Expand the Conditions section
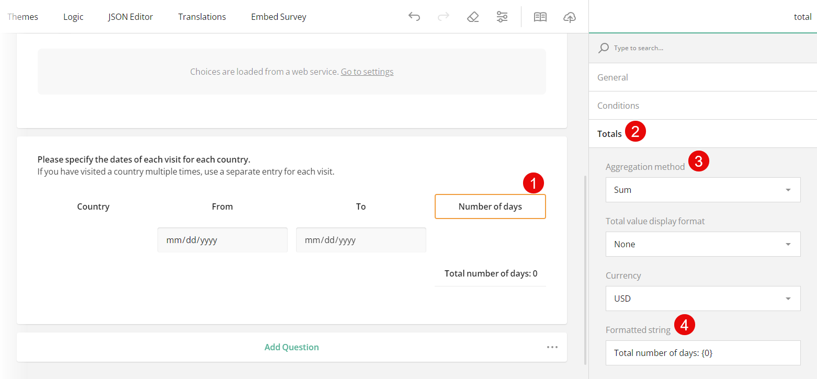The height and width of the screenshot is (379, 817). pos(618,106)
